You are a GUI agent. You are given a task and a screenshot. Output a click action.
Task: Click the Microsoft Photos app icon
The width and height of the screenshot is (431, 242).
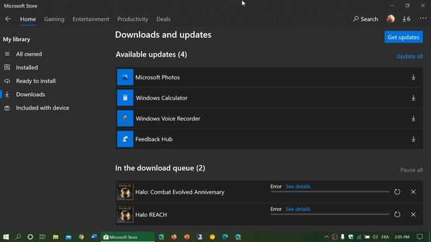coord(125,77)
